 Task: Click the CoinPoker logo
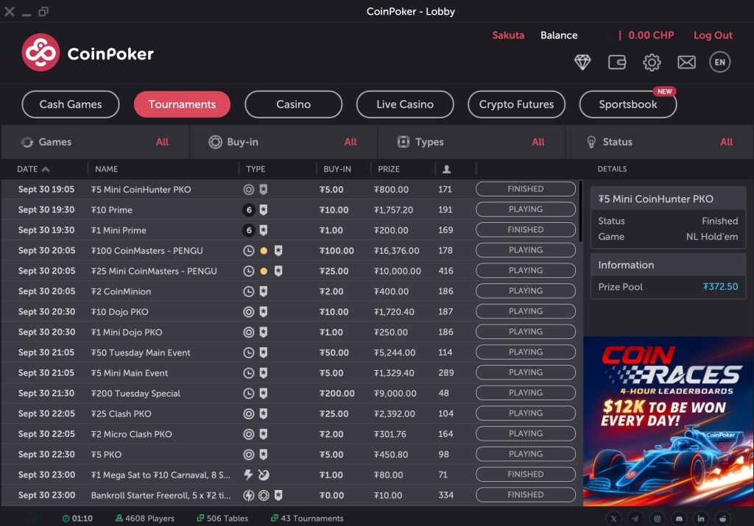[x=88, y=53]
